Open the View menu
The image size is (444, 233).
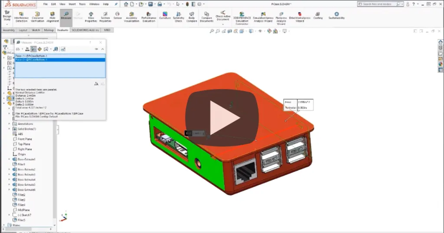pyautogui.click(x=62, y=4)
